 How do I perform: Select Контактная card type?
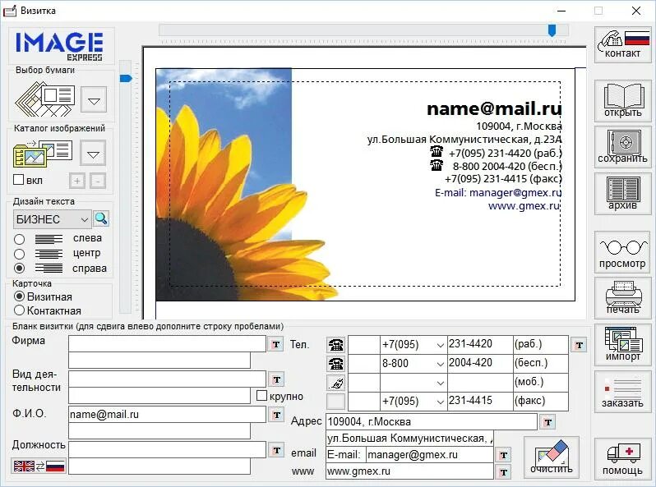click(x=19, y=310)
